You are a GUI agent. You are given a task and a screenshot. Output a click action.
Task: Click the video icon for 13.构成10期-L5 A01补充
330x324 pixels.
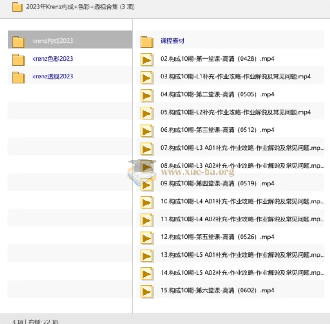coord(146,256)
